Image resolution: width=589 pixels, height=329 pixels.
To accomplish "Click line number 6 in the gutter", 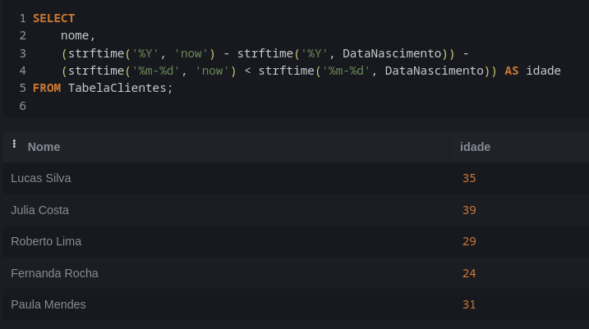I will tap(23, 106).
